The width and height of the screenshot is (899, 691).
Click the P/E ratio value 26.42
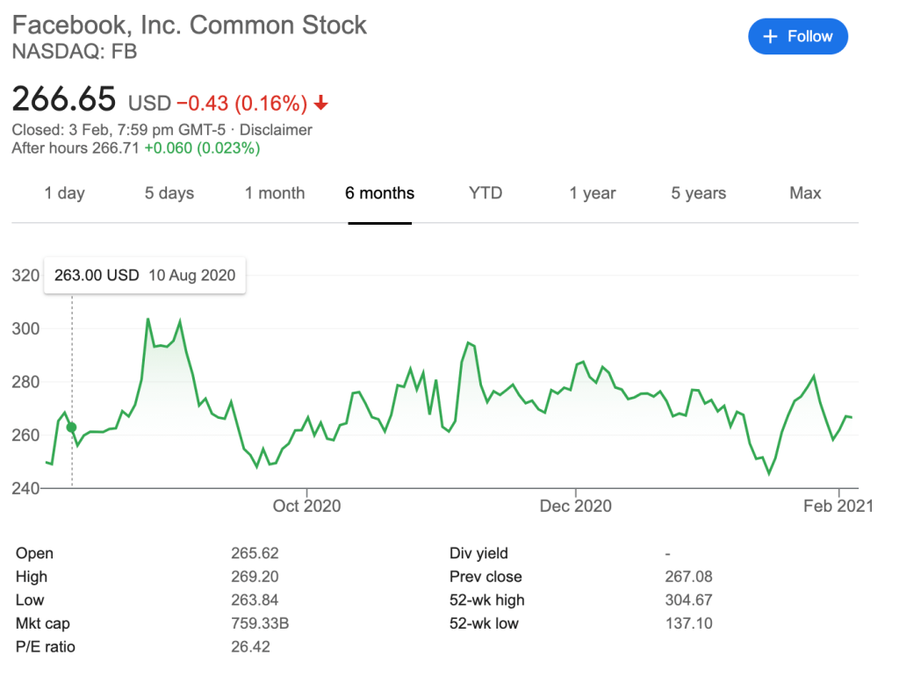click(250, 647)
